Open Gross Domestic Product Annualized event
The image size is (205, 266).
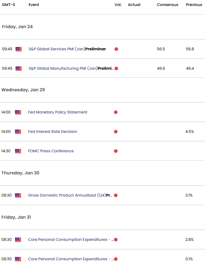pos(70,195)
